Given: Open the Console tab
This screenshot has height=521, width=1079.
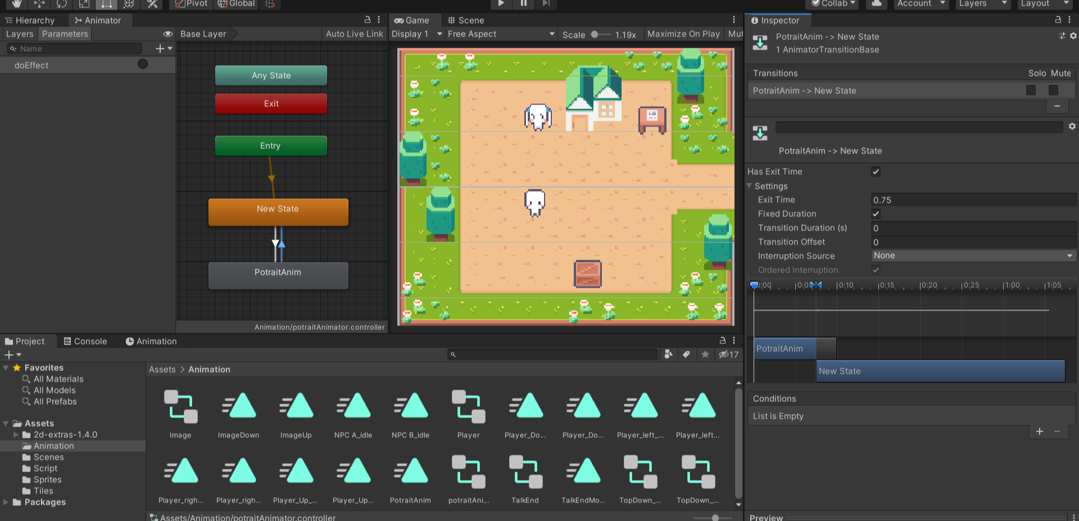Looking at the screenshot, I should tap(85, 341).
